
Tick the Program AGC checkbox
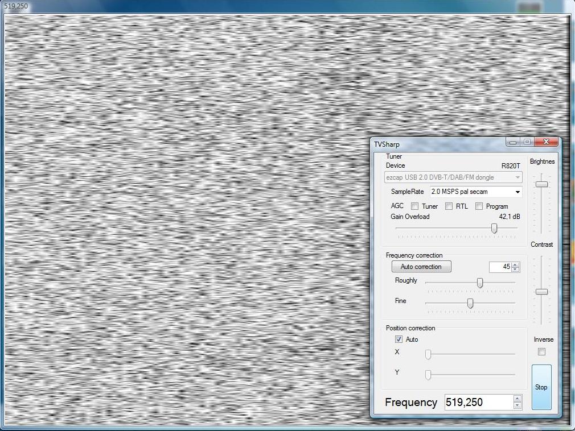click(479, 206)
